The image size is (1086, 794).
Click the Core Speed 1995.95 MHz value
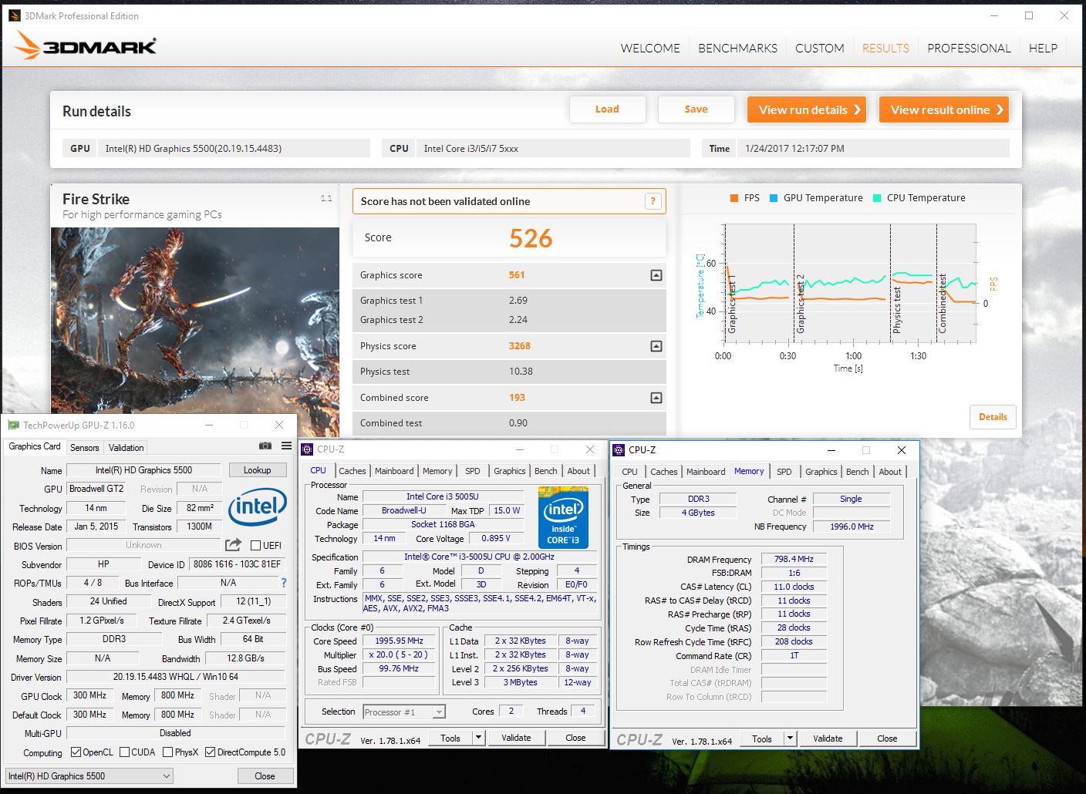tap(399, 641)
